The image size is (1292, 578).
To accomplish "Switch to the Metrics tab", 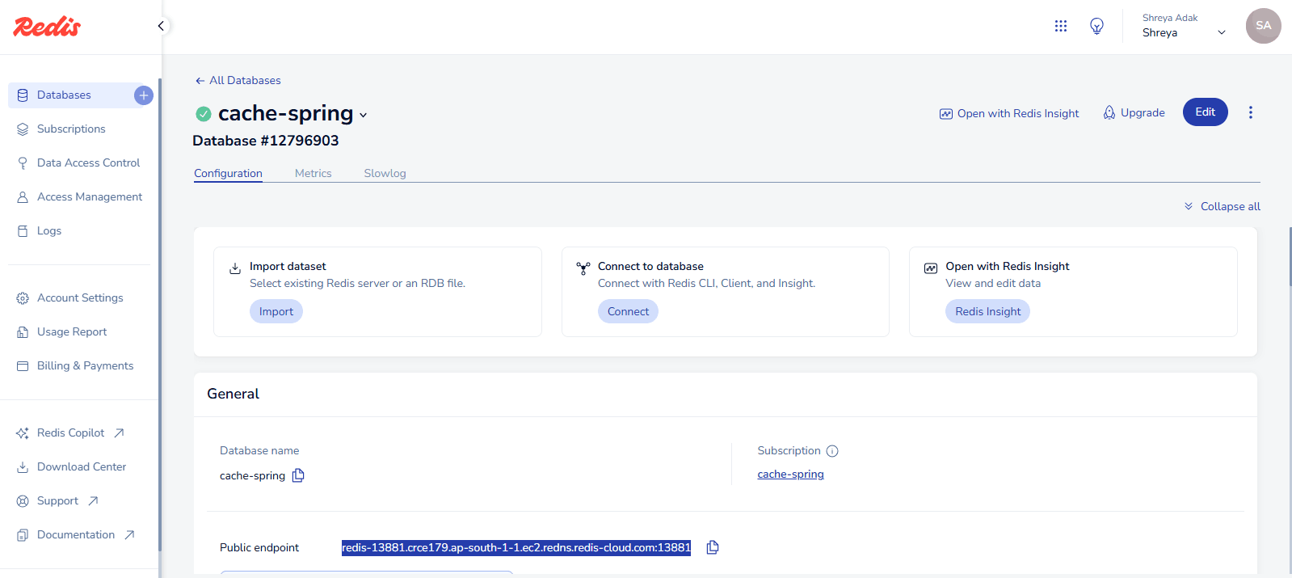I will [314, 173].
